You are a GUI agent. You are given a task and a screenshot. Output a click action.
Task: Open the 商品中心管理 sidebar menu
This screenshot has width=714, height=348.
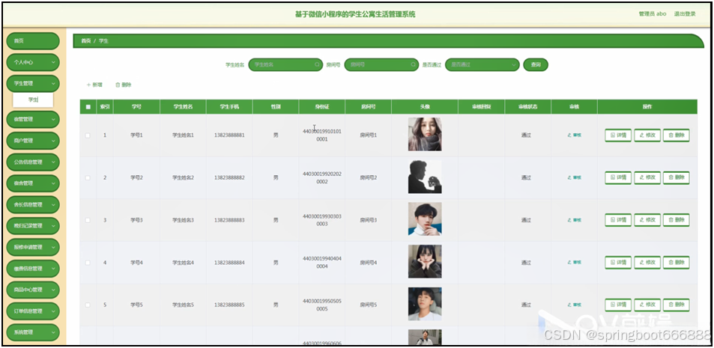33,290
